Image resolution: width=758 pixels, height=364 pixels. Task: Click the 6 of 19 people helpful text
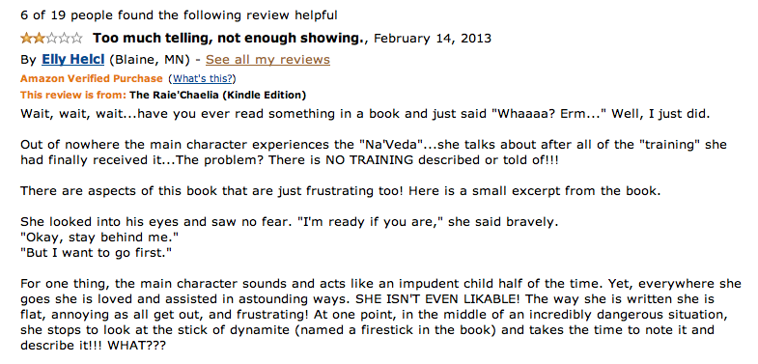[179, 15]
